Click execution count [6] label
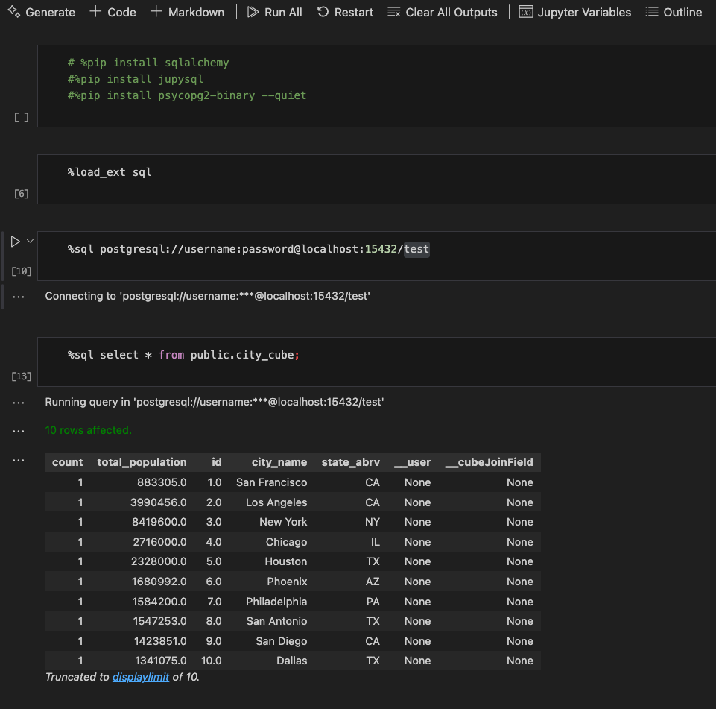 22,194
